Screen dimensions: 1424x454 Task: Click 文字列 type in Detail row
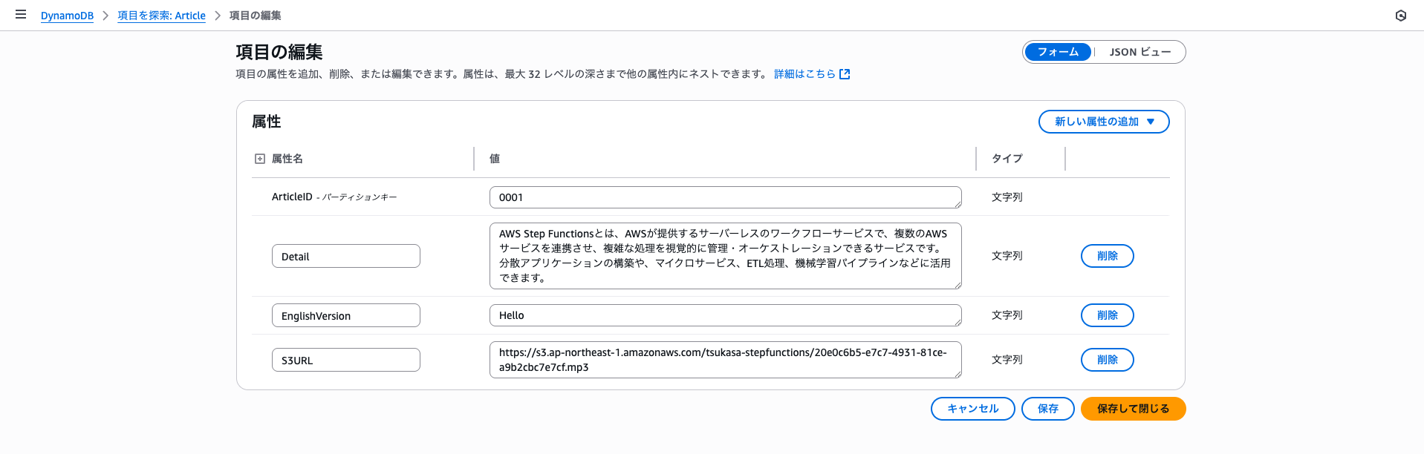click(x=1007, y=256)
